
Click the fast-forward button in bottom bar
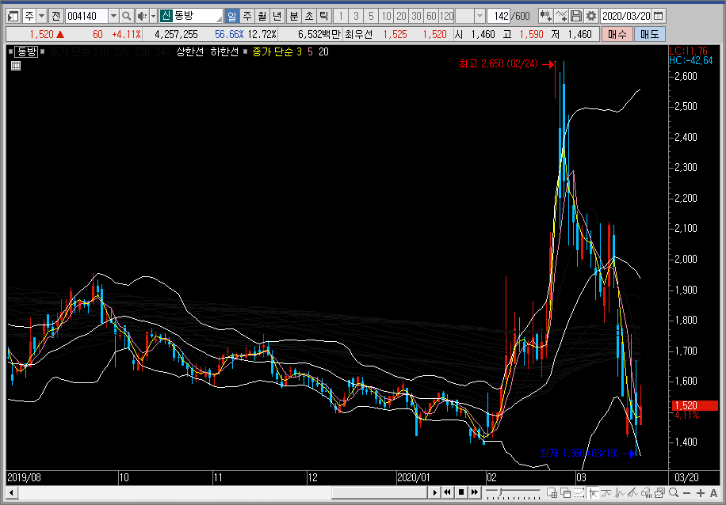click(475, 492)
